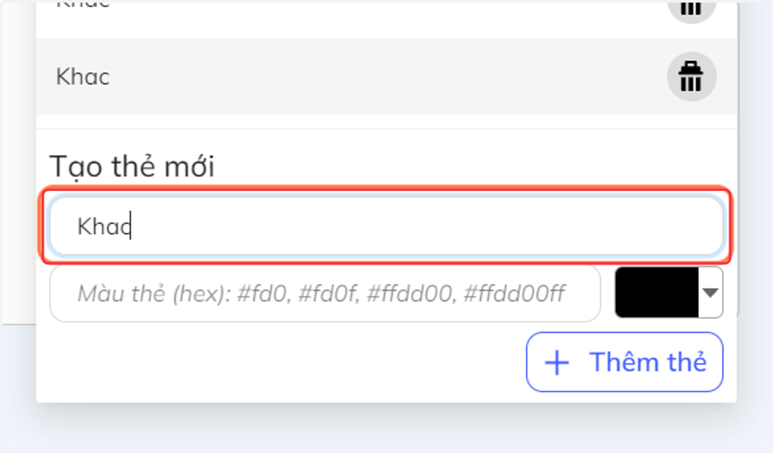
Task: Delete the Khac tag using its trash icon
Action: coord(692,77)
